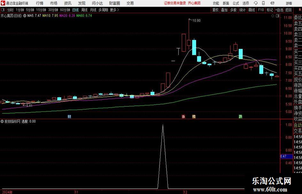The width and height of the screenshot is (302, 194).
Task: Open the 发现 menu
Action: tap(82, 3)
